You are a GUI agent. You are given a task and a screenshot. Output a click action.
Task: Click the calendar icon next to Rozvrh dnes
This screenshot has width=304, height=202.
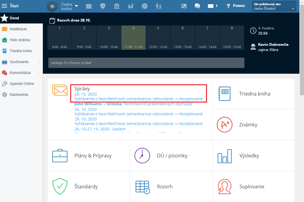tap(52, 21)
